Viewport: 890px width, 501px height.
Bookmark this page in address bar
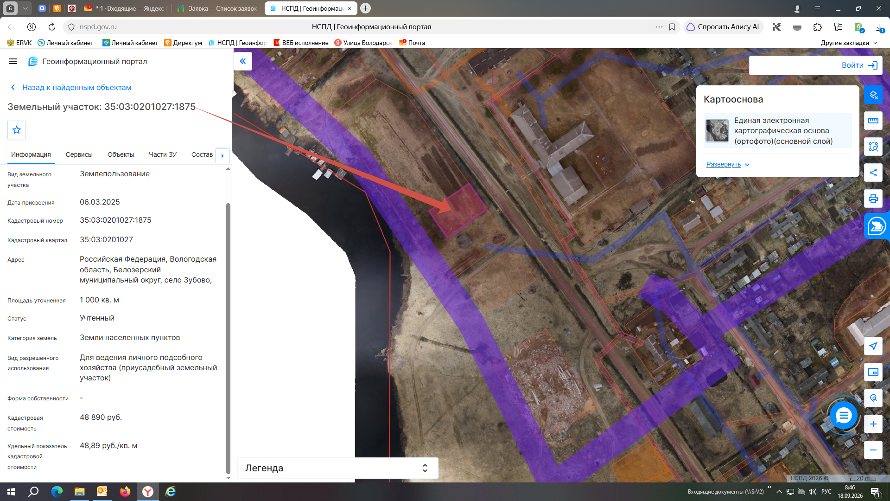click(672, 27)
